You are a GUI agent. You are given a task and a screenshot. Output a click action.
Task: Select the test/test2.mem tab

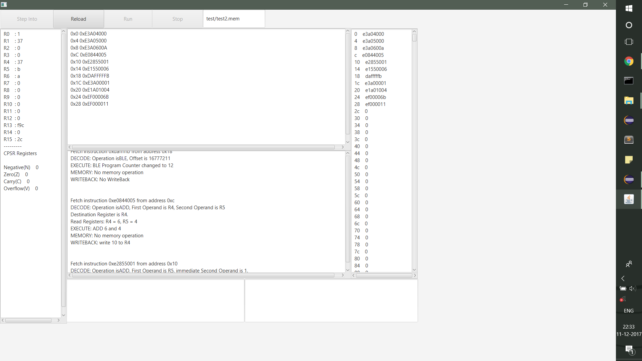click(x=233, y=19)
